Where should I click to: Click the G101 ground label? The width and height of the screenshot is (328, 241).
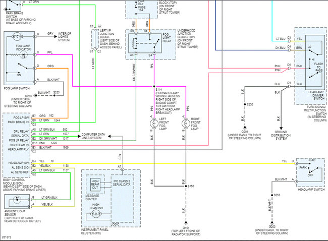tap(186, 231)
